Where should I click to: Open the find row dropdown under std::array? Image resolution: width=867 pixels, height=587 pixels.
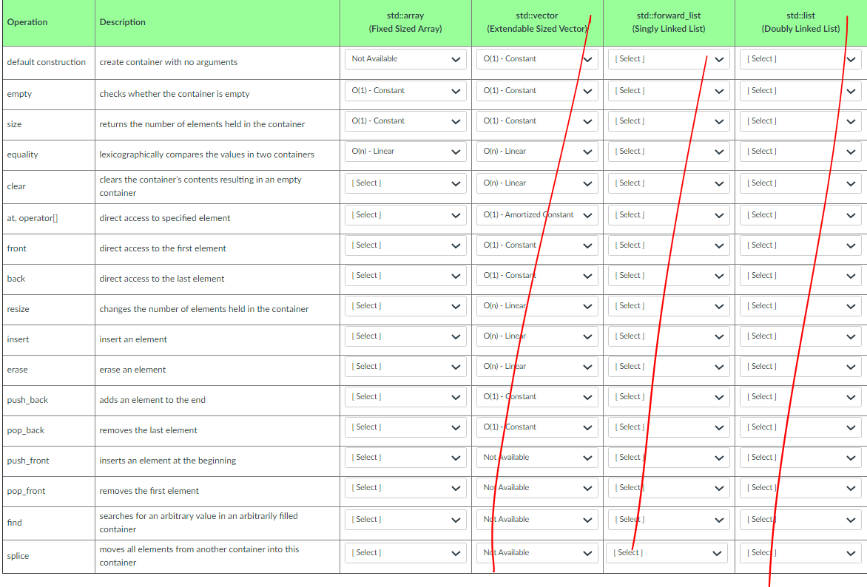[x=405, y=519]
